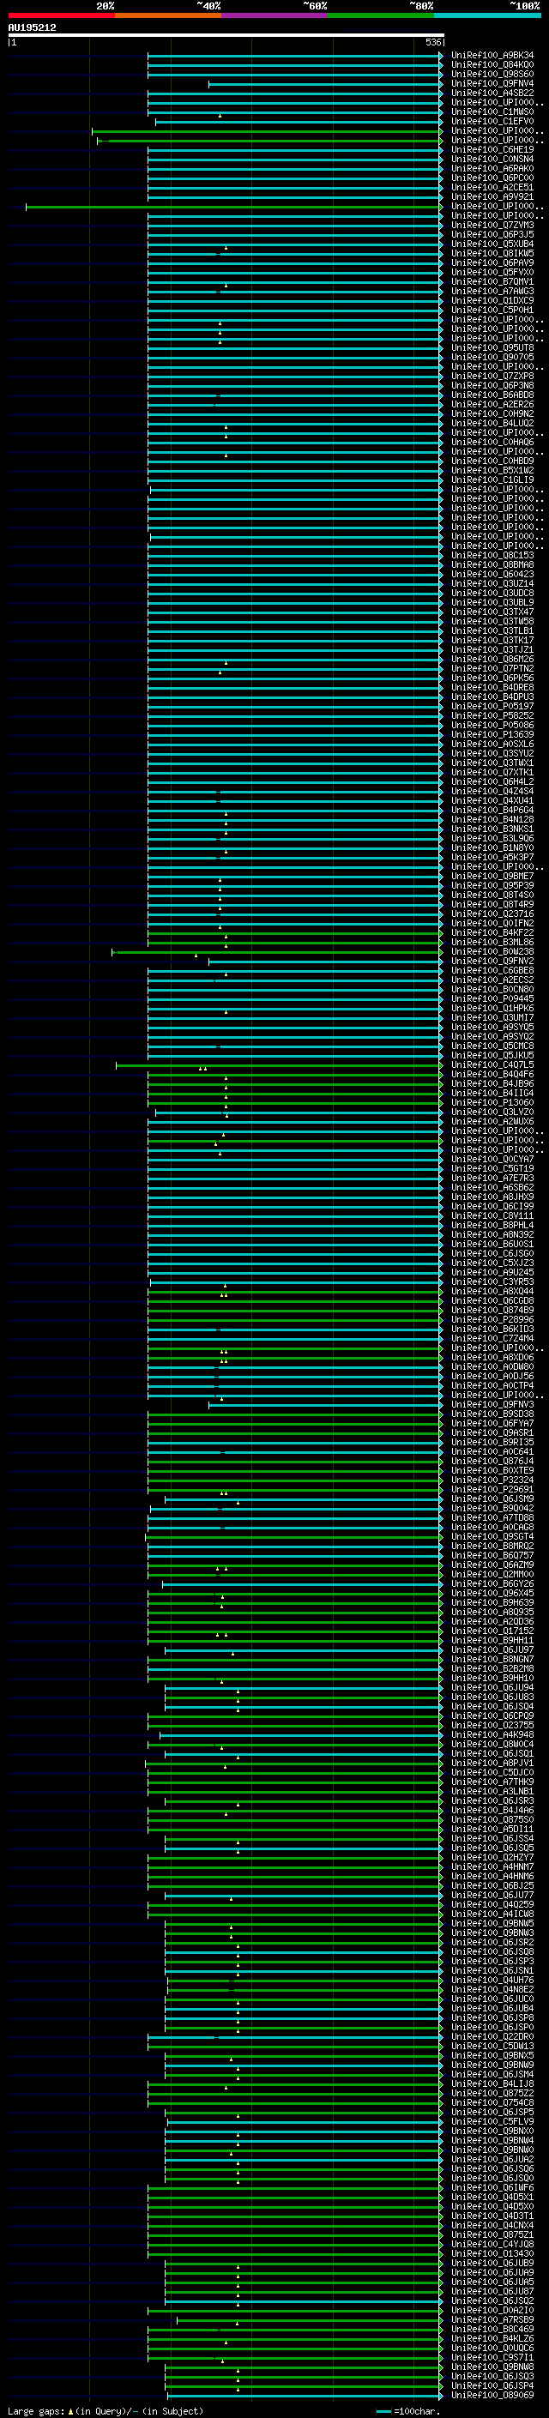Select the UniRef100_B0W238 label
Viewport: 549px width, 2418px height.
tap(492, 952)
